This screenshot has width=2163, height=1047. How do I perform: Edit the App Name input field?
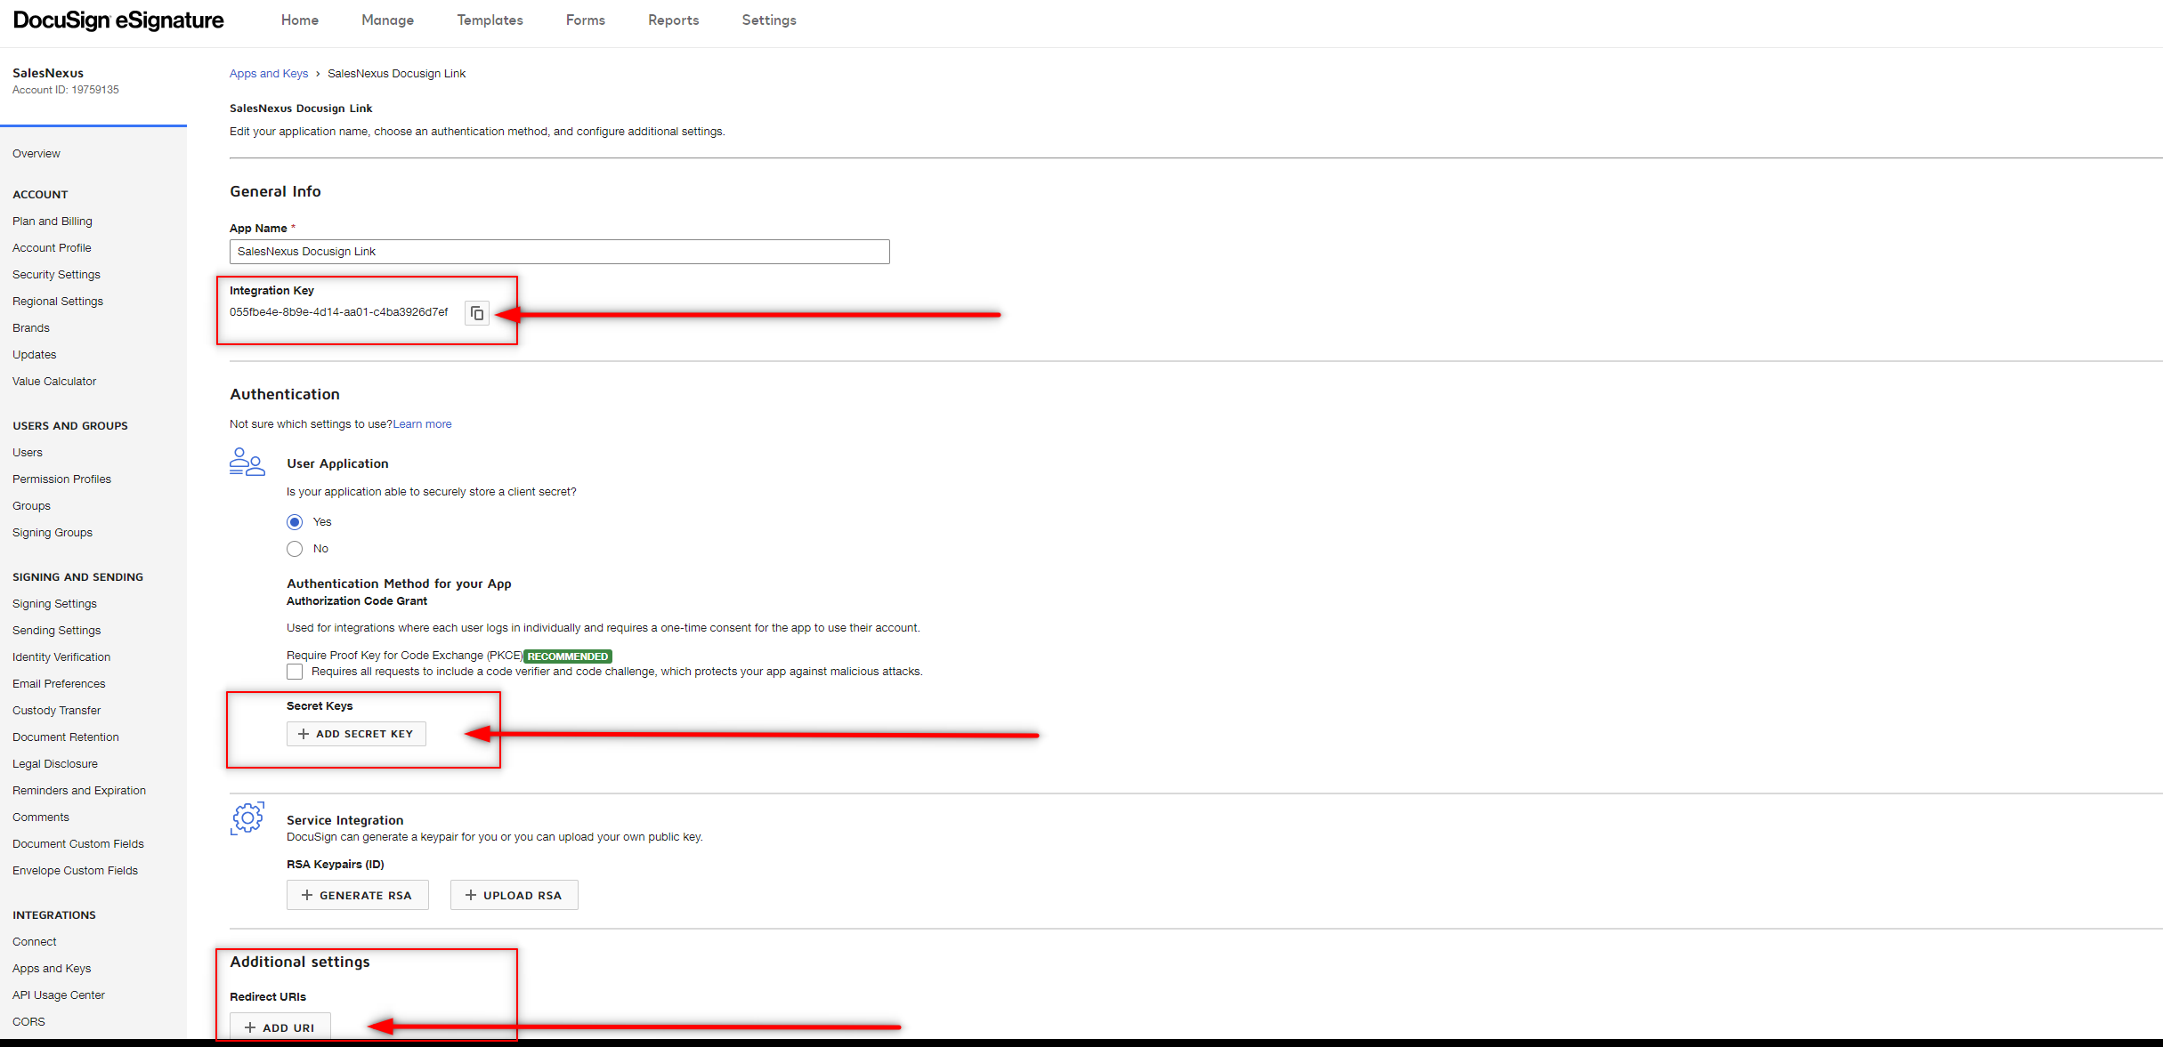tap(560, 252)
